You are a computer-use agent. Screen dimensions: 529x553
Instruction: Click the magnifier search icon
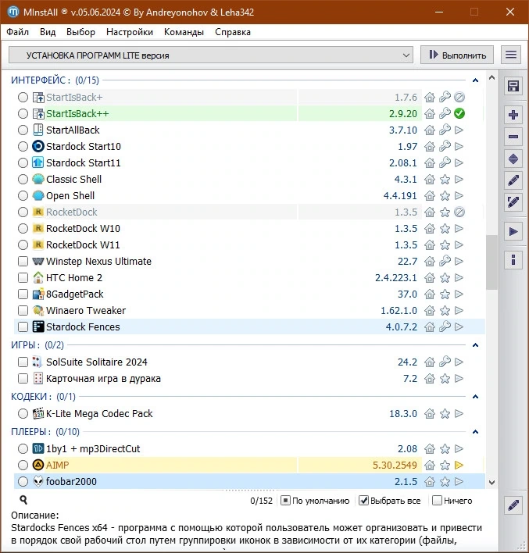[x=23, y=500]
